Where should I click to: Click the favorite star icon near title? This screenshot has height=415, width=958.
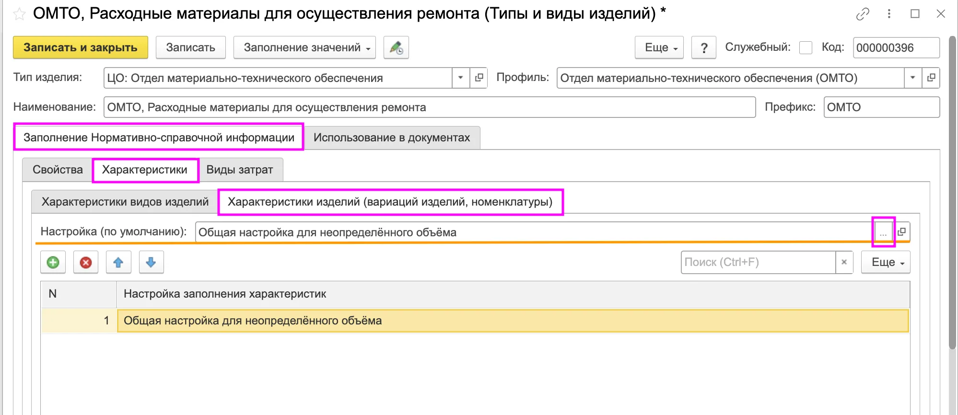click(19, 14)
